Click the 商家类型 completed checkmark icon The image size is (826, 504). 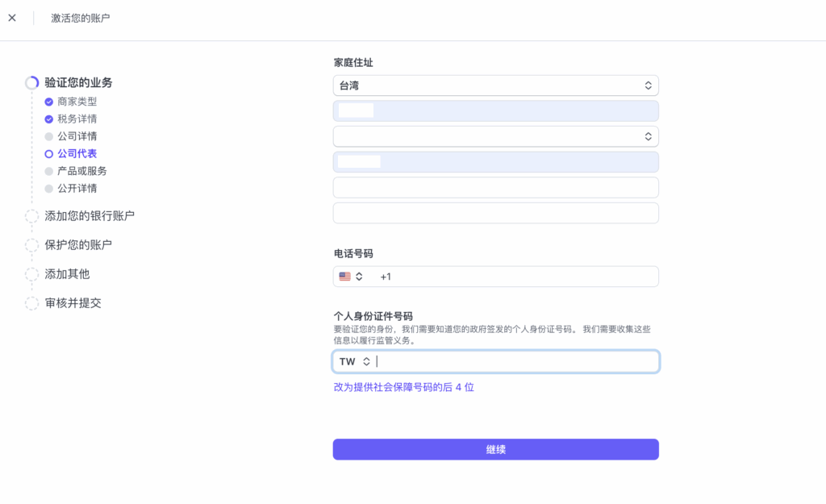tap(49, 102)
